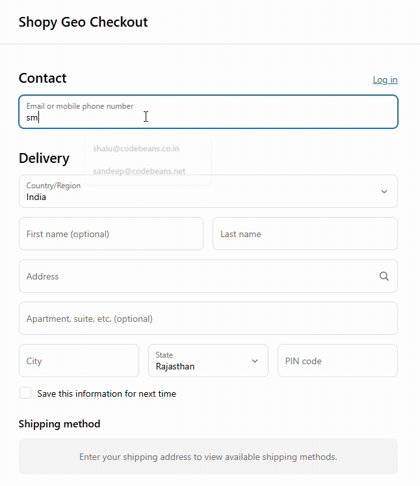Viewport: 420px width, 486px height.
Task: Click the Last name field
Action: [305, 233]
